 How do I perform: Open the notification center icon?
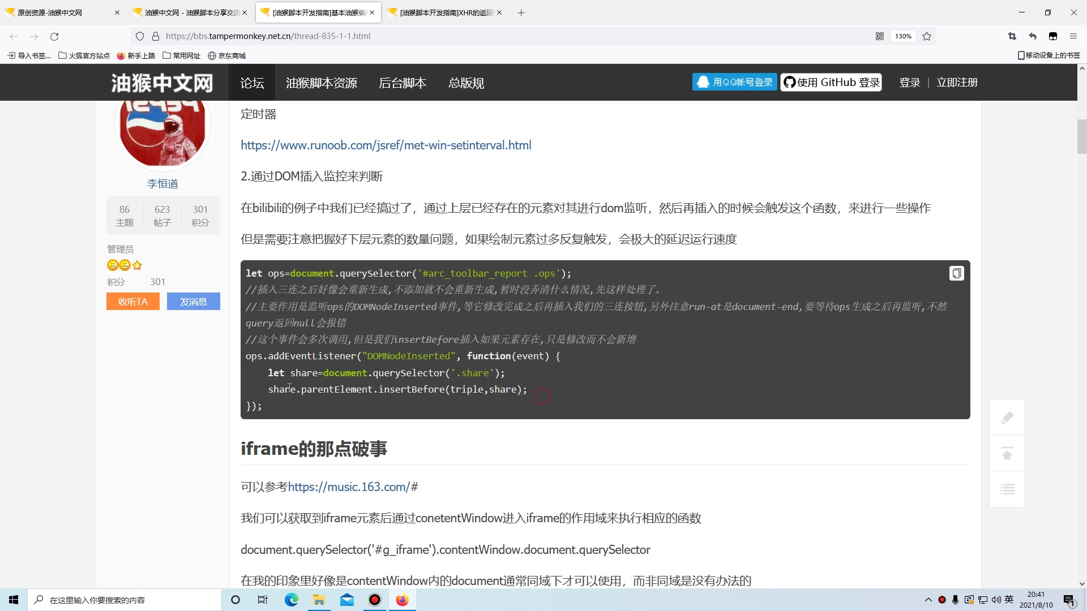[1069, 600]
